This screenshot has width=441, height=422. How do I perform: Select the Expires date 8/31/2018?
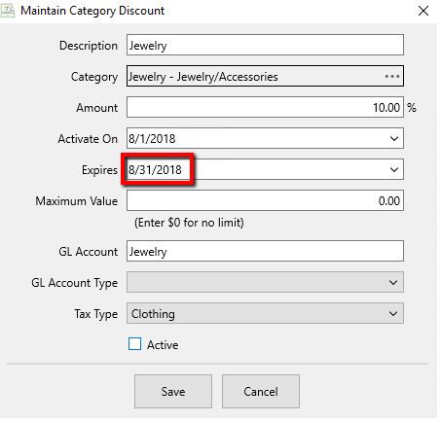tap(155, 170)
